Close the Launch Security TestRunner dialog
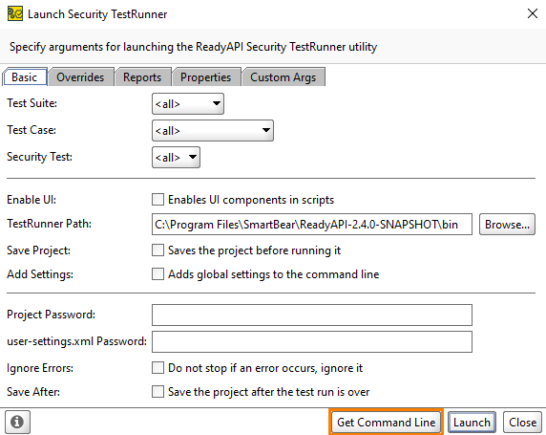Screen dimensions: 546x435 [532, 13]
